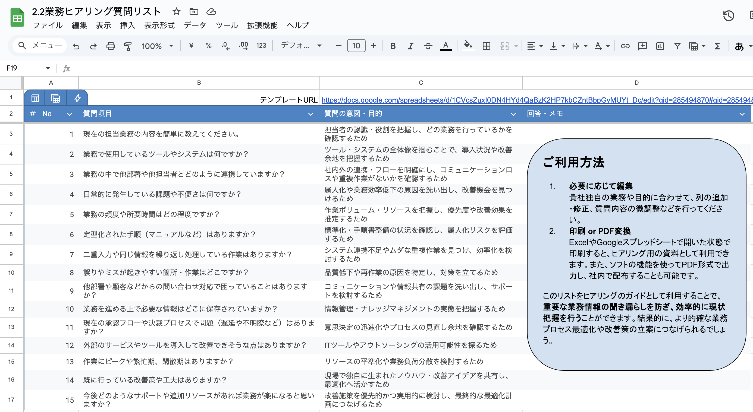Click the functions sigma icon
Image resolution: width=753 pixels, height=412 pixels.
[717, 46]
